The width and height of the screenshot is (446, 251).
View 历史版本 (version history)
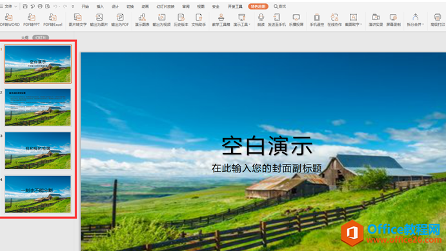pos(181,20)
